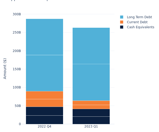The width and height of the screenshot is (159, 132).
Task: Click the 300B y-axis tick label
Action: (x=17, y=14)
